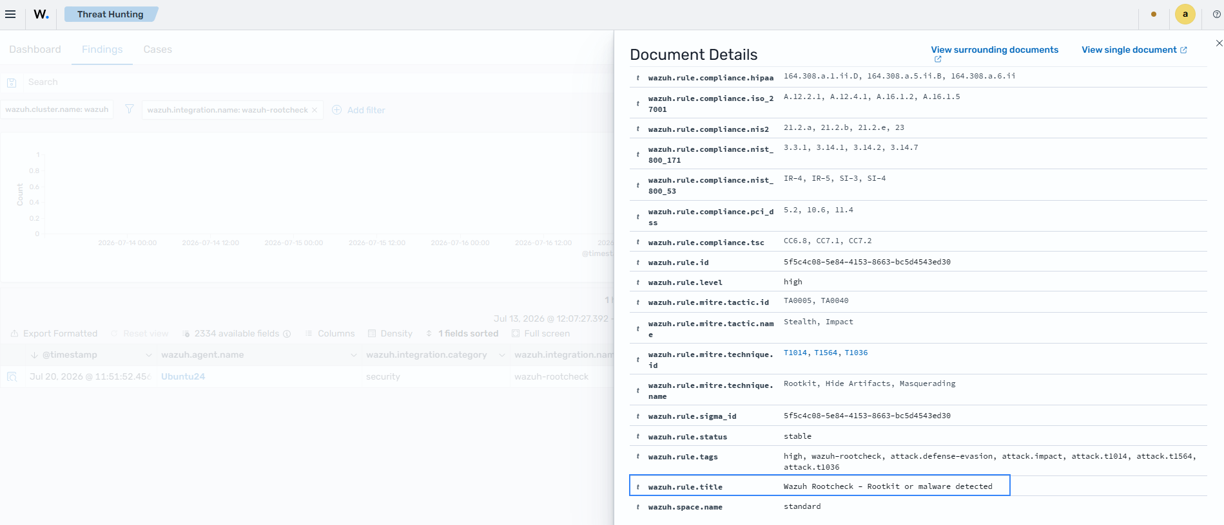The image size is (1224, 525).
Task: Click the @timestamp sort arrow icon
Action: (34, 355)
